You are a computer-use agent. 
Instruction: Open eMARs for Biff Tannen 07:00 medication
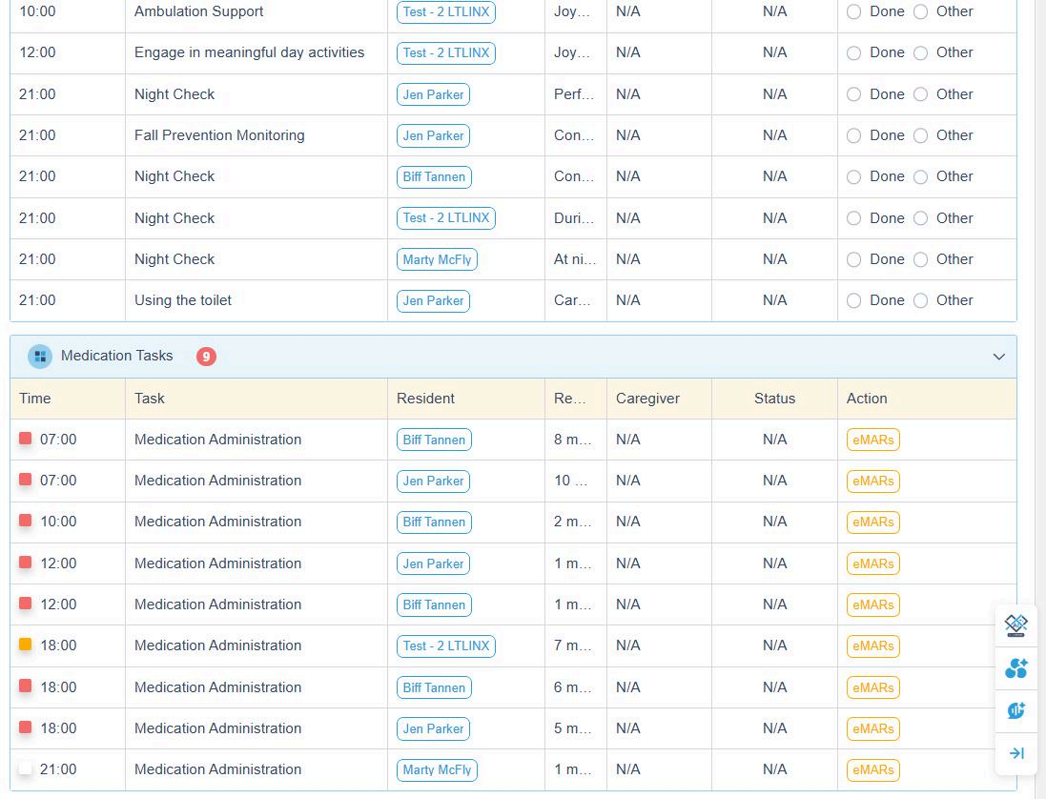click(x=872, y=440)
